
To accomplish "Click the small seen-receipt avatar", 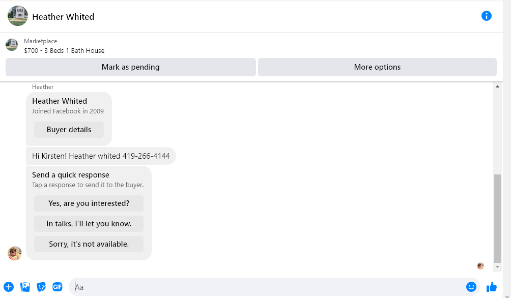I will coord(480,266).
